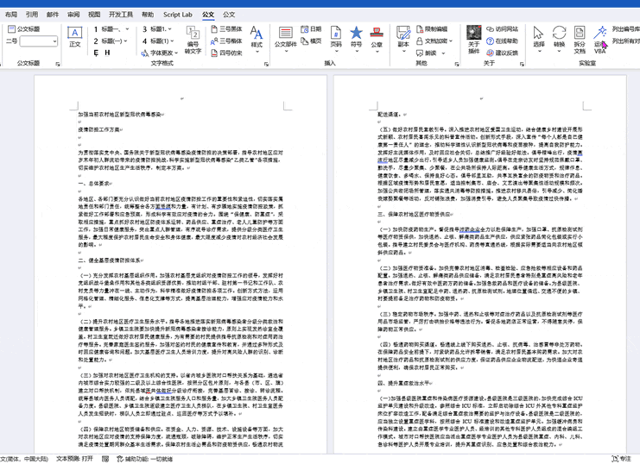640x464 pixels.
Task: Insert a date with 日期
Action: click(311, 29)
